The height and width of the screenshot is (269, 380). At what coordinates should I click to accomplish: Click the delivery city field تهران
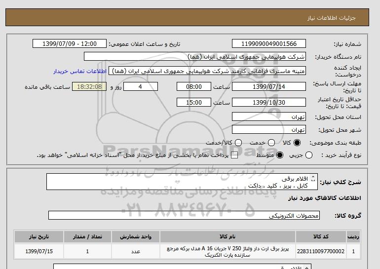click(269, 130)
